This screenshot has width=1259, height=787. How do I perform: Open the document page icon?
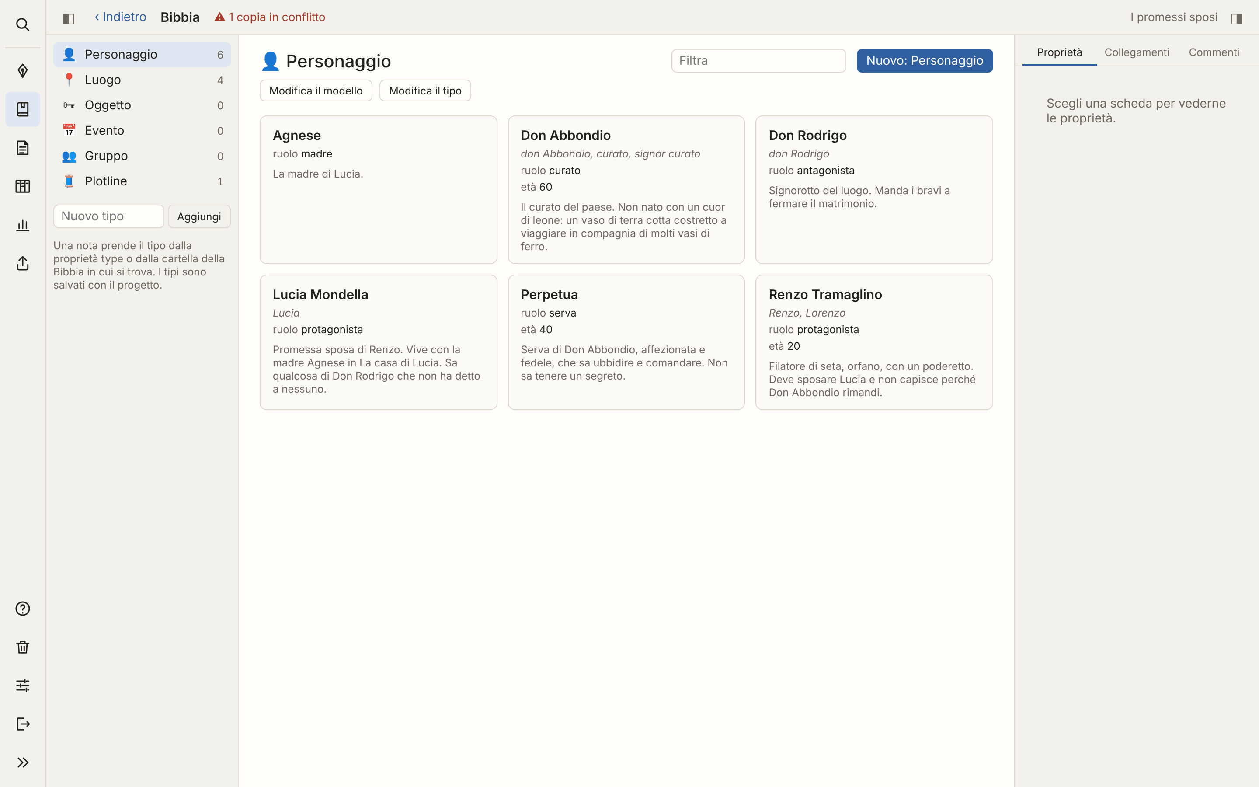coord(22,148)
